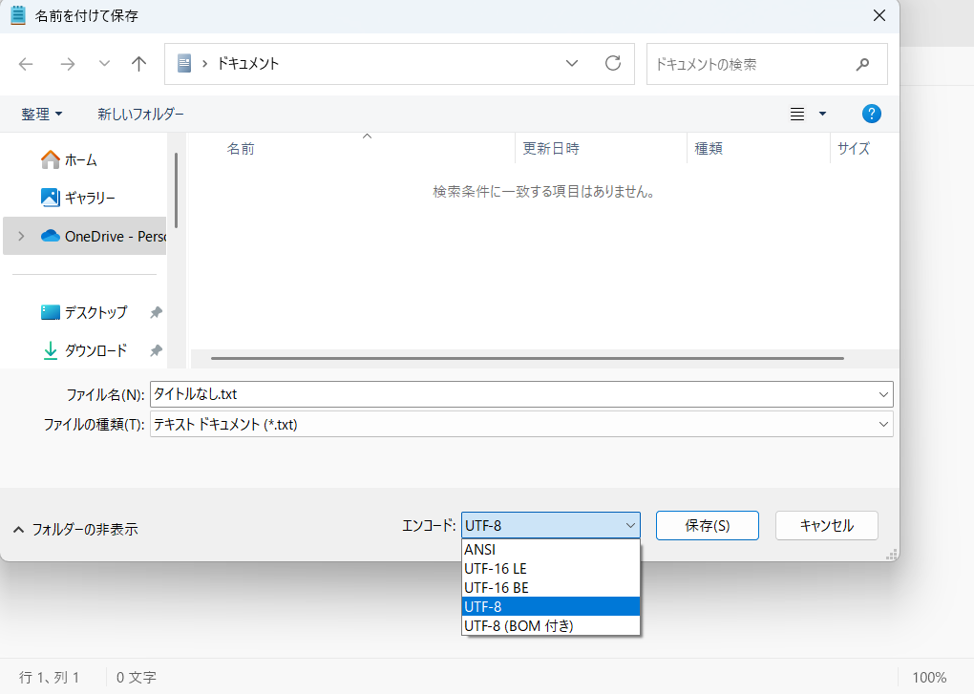This screenshot has width=974, height=694.
Task: Open recent locations chevron beside arrows
Action: (x=104, y=63)
